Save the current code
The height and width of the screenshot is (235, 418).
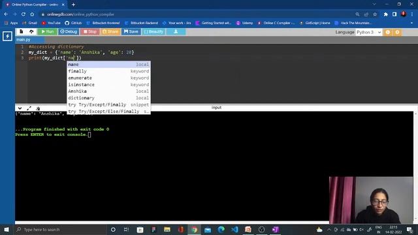(131, 32)
